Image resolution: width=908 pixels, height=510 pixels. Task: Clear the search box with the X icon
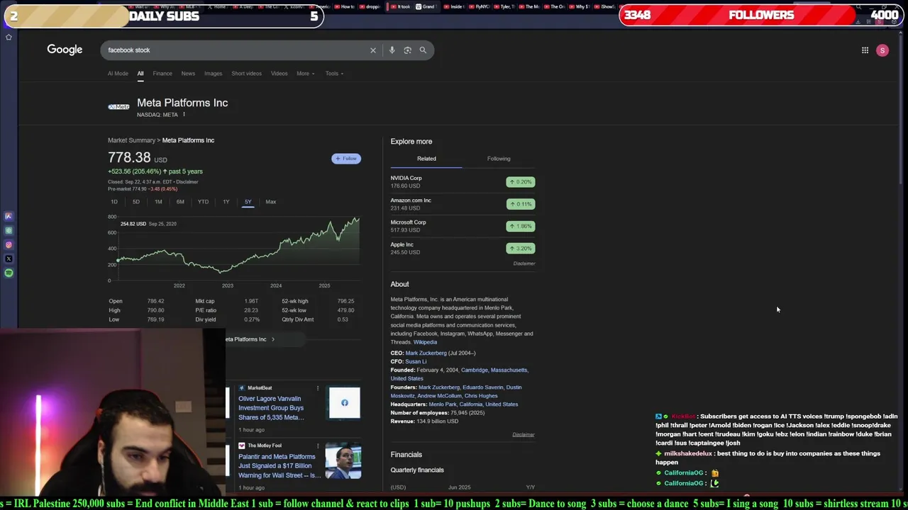click(372, 50)
